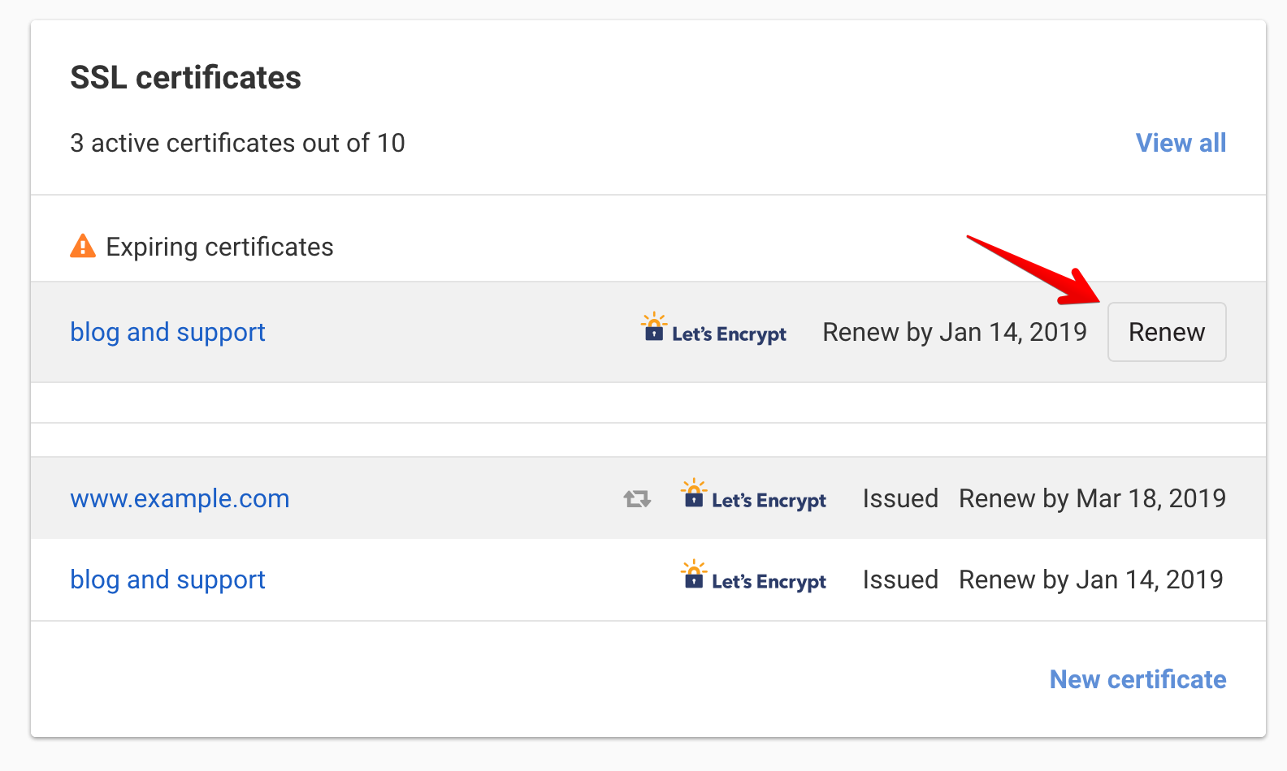Viewport: 1287px width, 771px height.
Task: Click the Issued status in the bottom blog and support row
Action: (x=899, y=579)
